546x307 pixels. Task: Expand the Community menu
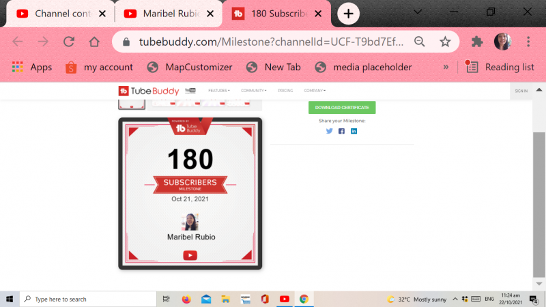pos(253,91)
